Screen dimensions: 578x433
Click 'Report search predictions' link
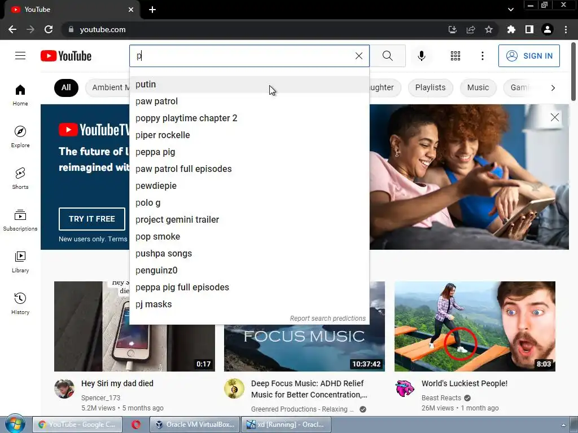(x=328, y=319)
